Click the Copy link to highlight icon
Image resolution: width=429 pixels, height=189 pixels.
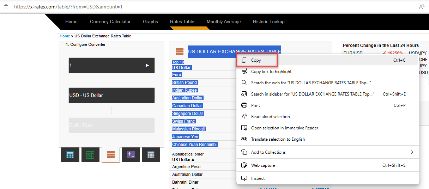[x=244, y=72]
